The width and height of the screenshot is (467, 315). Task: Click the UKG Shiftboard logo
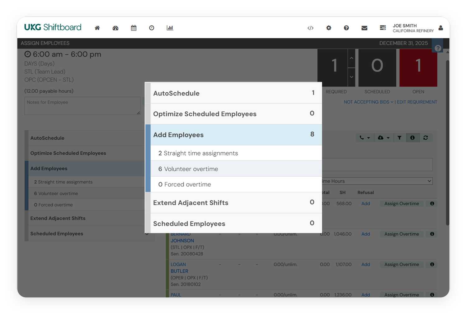(53, 27)
